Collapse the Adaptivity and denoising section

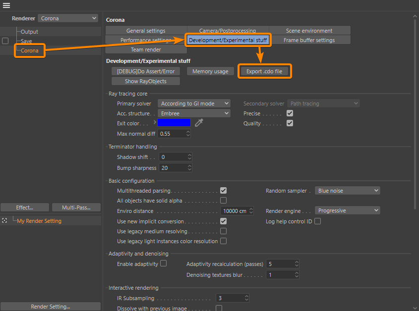point(138,254)
